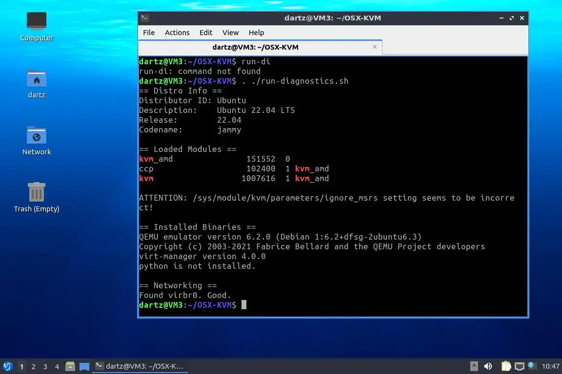This screenshot has width=562, height=374.
Task: Switch to workspace 3
Action: click(x=45, y=367)
